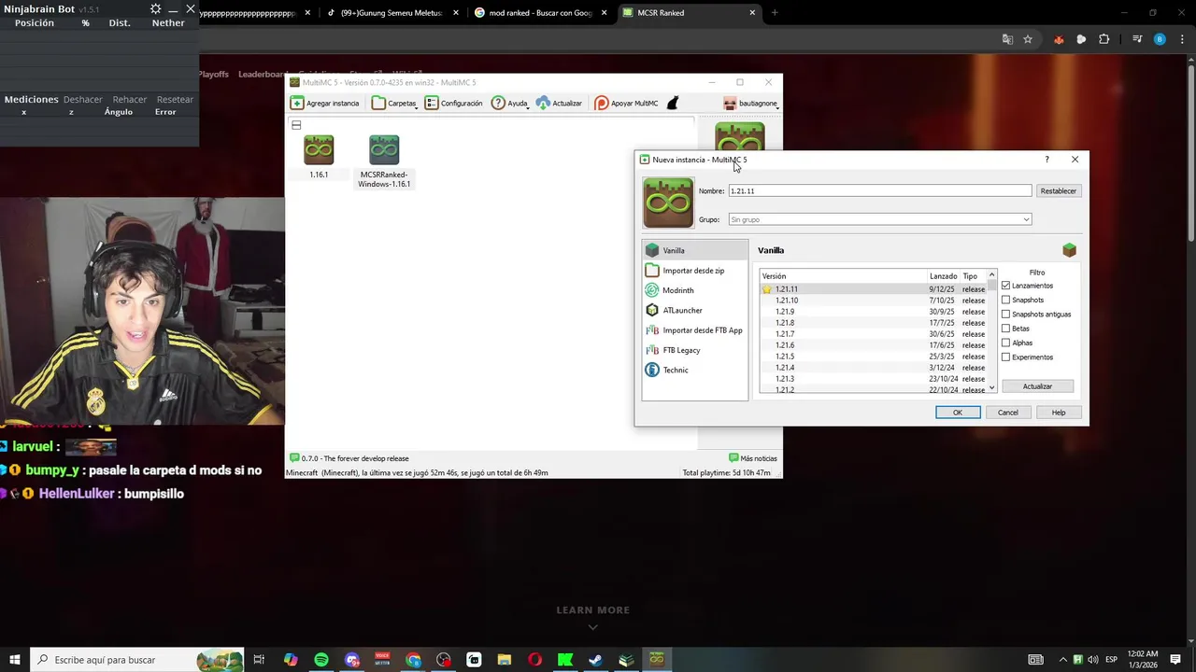Click Actualizar in MultiMC main toolbar
This screenshot has height=672, width=1196.
click(559, 103)
